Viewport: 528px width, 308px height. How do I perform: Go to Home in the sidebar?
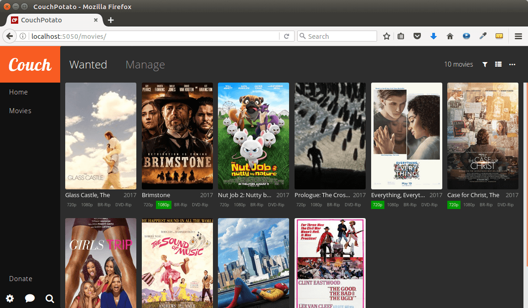coord(18,92)
